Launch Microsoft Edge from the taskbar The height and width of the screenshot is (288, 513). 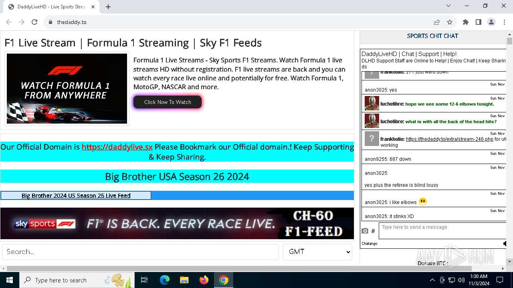click(x=165, y=280)
